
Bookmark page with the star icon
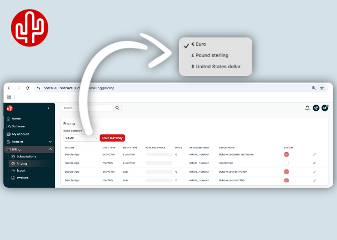pos(322,88)
